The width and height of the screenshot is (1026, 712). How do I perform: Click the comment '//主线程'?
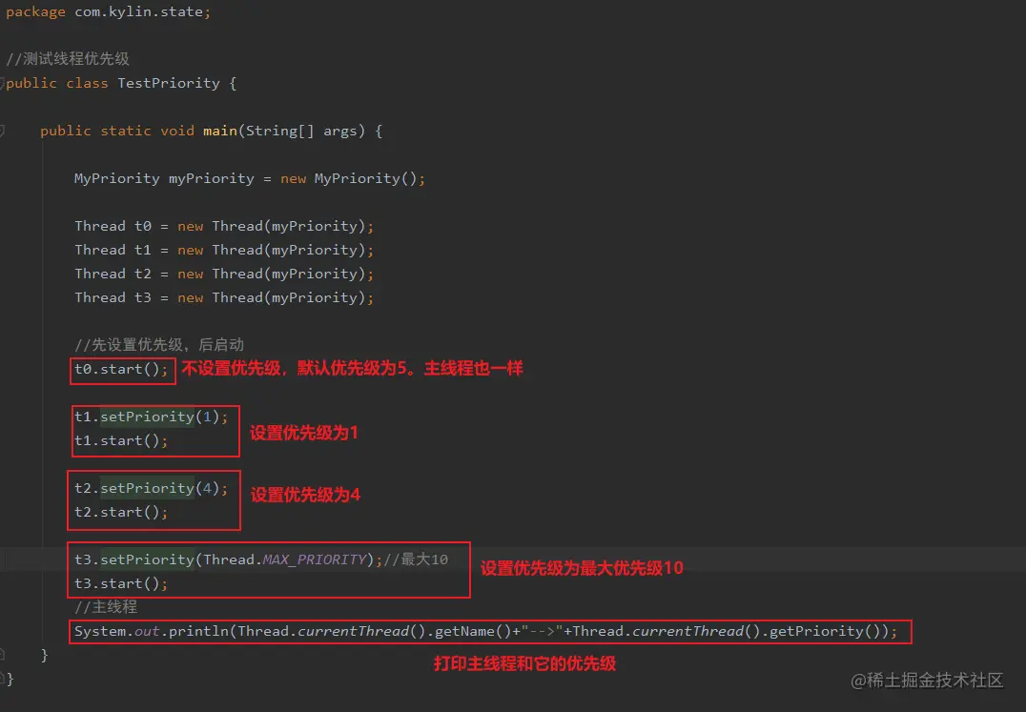point(105,607)
